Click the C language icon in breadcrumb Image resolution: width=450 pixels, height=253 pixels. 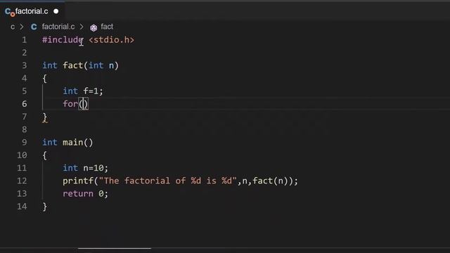click(x=34, y=27)
